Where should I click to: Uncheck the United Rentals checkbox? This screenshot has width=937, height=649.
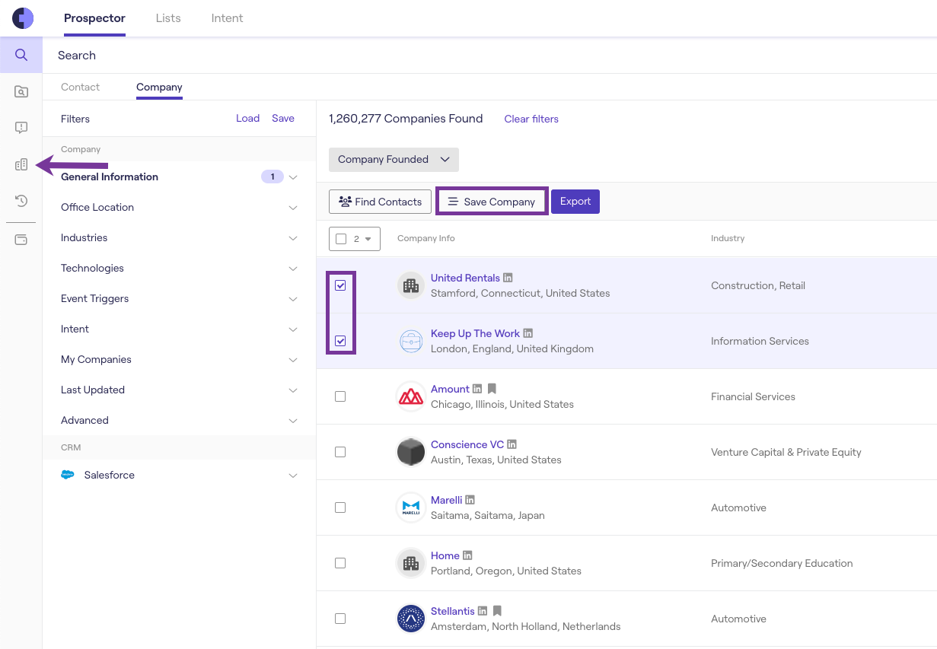pos(340,285)
